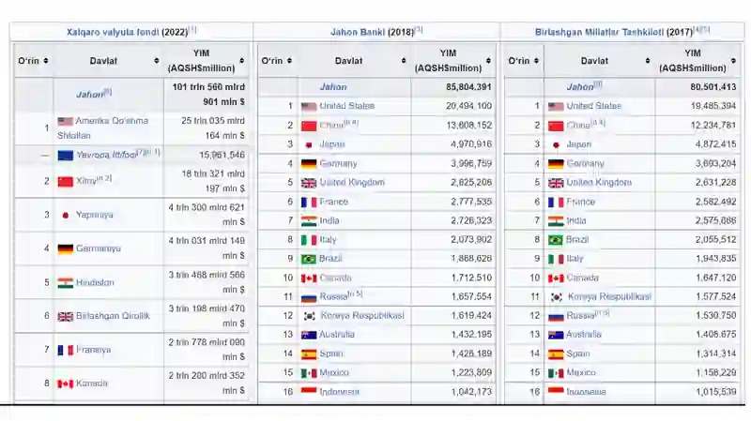Select the 85,804,391 world total cell
This screenshot has width=751, height=421.
[453, 87]
